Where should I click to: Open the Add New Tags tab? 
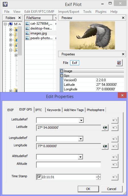74,110
